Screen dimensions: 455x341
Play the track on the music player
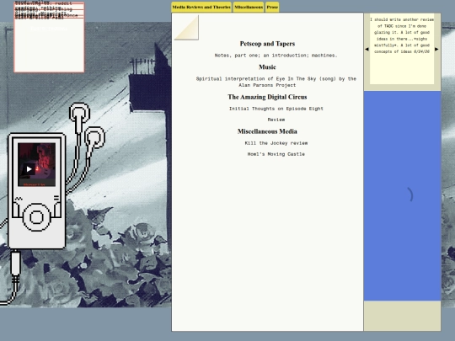click(x=29, y=169)
